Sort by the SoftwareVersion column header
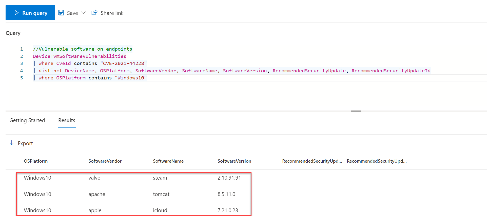 [234, 161]
